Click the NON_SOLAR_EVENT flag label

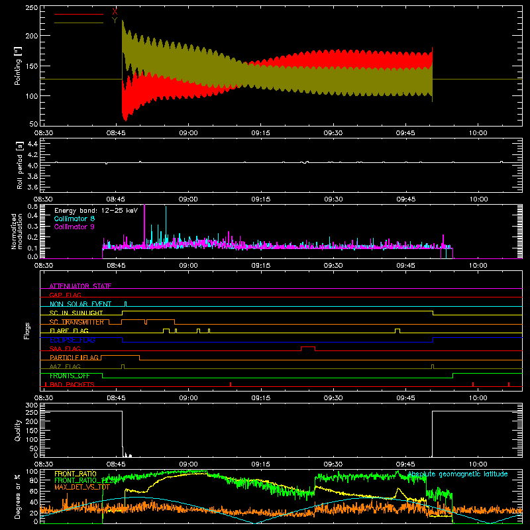(x=80, y=304)
